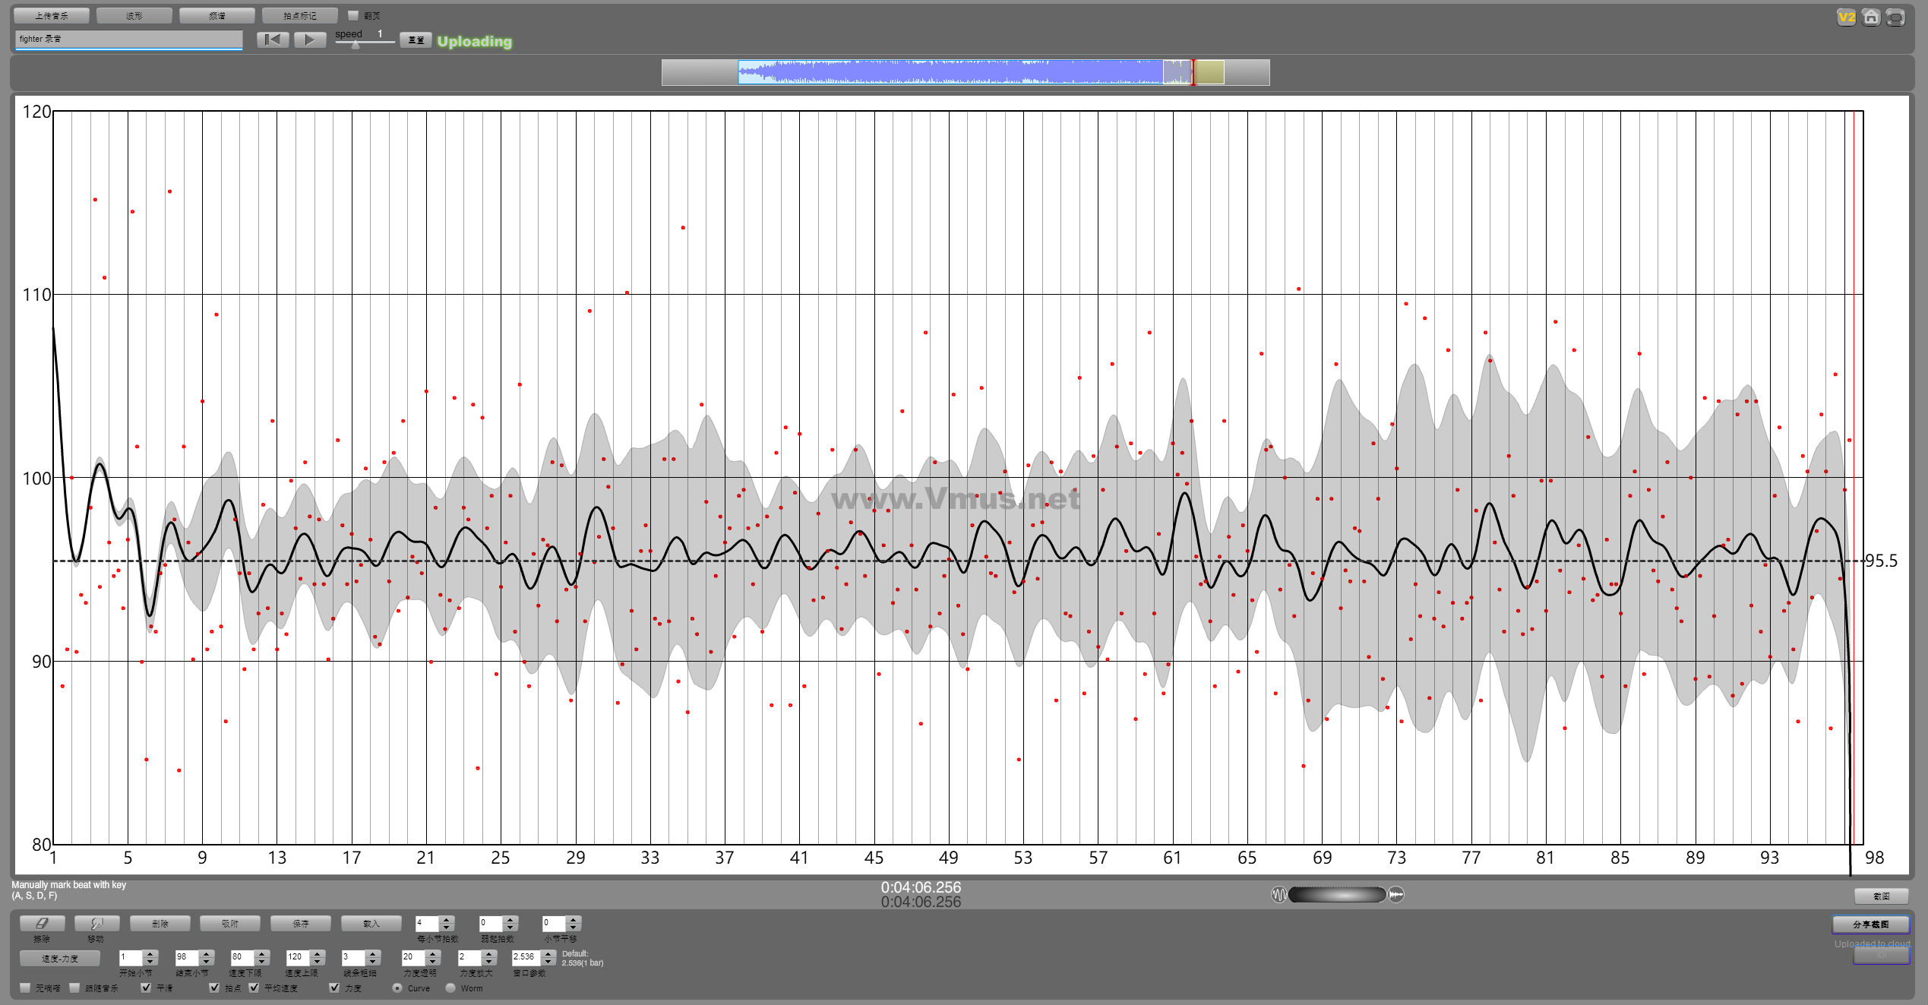Viewport: 1928px width, 1005px height.
Task: Decrease the 速度上限 120 value
Action: [318, 962]
